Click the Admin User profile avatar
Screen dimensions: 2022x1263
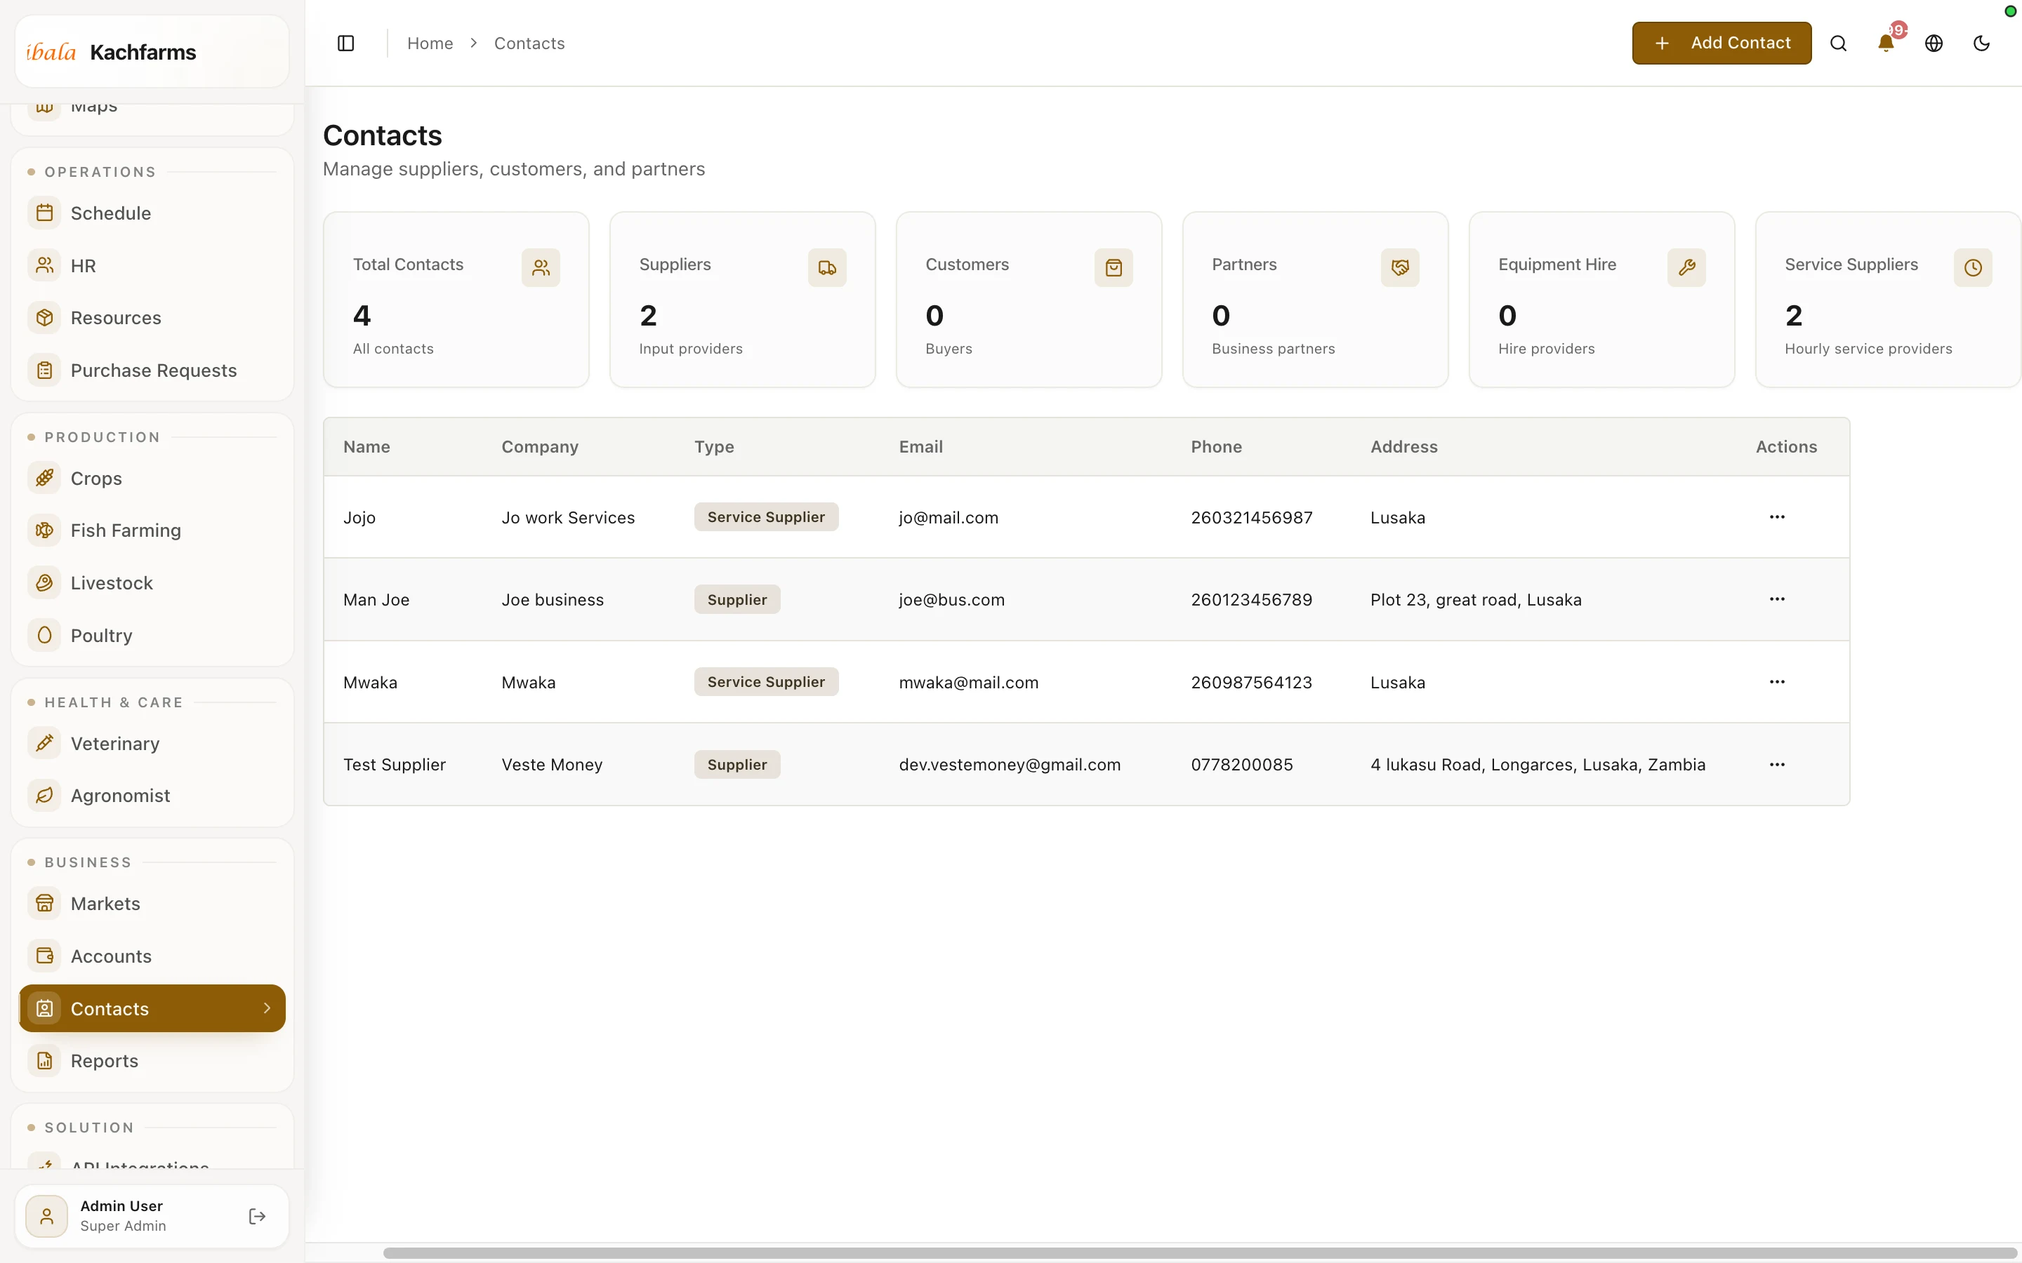click(x=47, y=1216)
